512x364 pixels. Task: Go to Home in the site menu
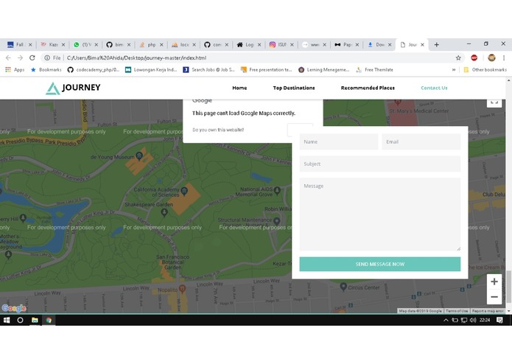point(239,88)
